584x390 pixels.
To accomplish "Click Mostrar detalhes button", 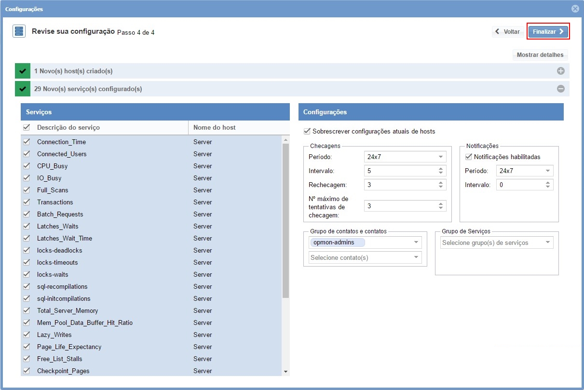I will pyautogui.click(x=540, y=55).
